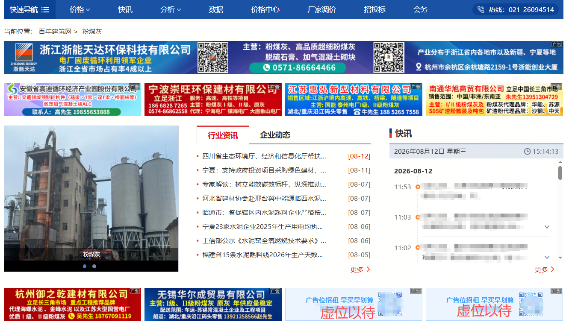Open the 浙江浙能天达环保科技 banner ad
569x328 pixels.
click(283, 57)
